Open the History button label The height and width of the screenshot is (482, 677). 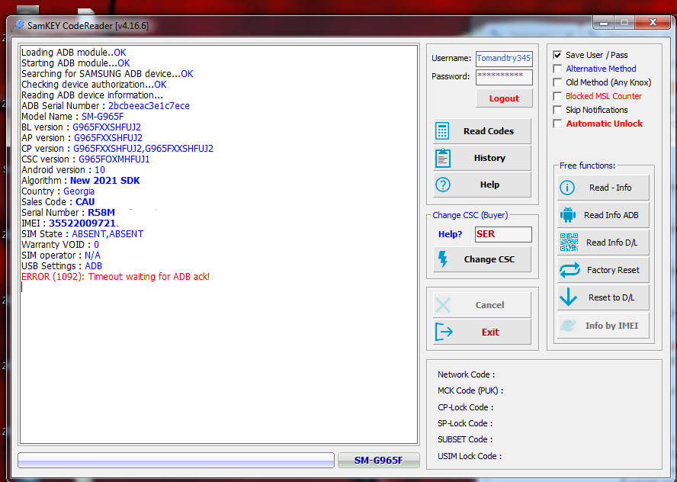pyautogui.click(x=489, y=158)
